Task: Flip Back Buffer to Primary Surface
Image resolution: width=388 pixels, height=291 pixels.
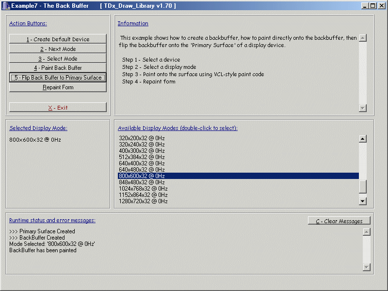Action: pos(58,78)
